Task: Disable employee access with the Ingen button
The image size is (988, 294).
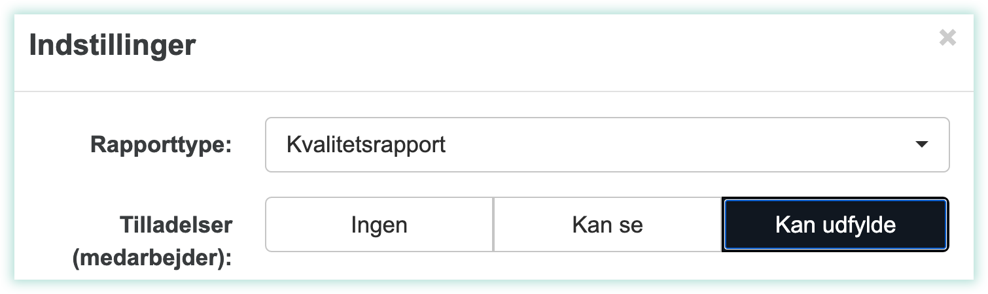Action: point(379,225)
